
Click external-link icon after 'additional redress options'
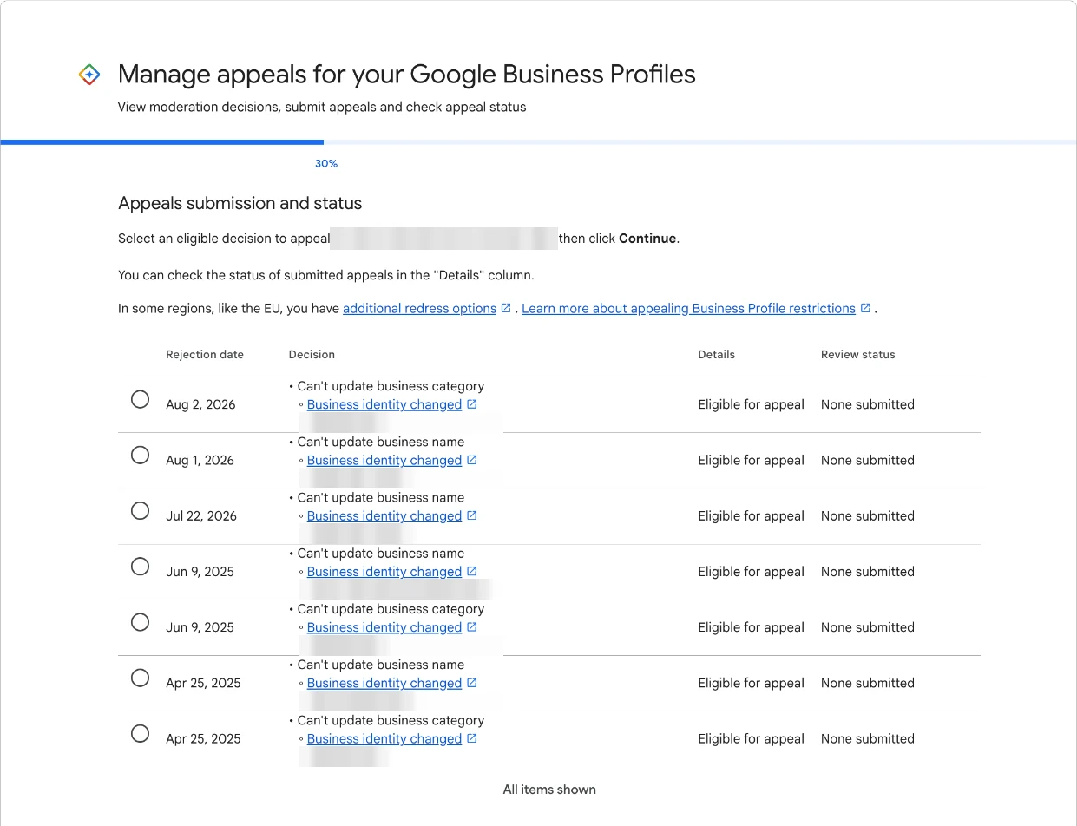coord(506,308)
